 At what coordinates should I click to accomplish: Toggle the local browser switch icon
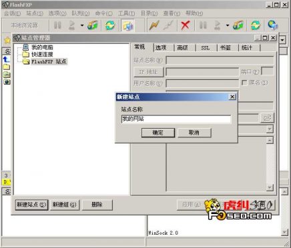127,25
